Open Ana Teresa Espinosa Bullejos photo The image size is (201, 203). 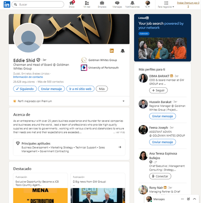tap(143, 155)
